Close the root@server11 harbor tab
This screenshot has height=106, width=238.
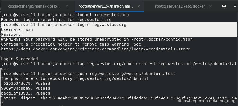coord(139,6)
